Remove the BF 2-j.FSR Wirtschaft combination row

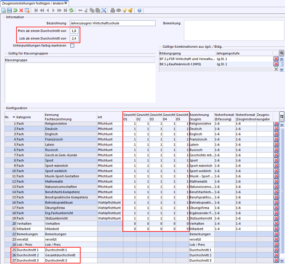276,59
